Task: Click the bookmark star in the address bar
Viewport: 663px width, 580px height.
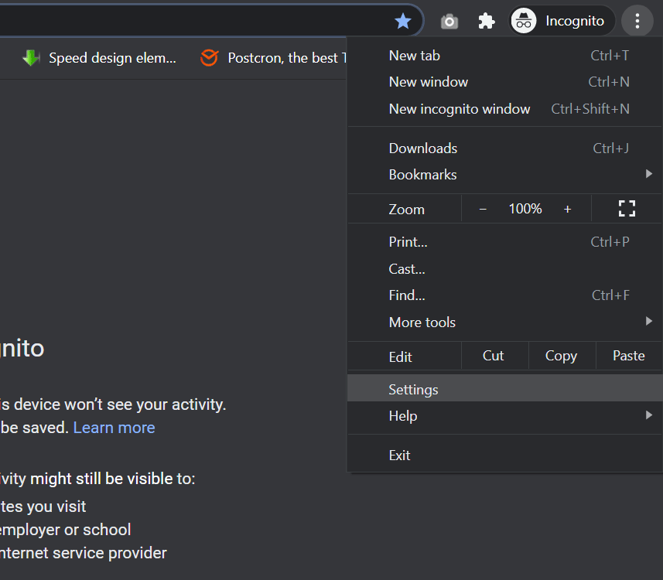Action: [403, 21]
